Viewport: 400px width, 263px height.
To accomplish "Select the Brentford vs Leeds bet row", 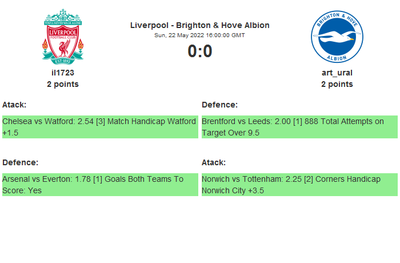I will (x=299, y=127).
